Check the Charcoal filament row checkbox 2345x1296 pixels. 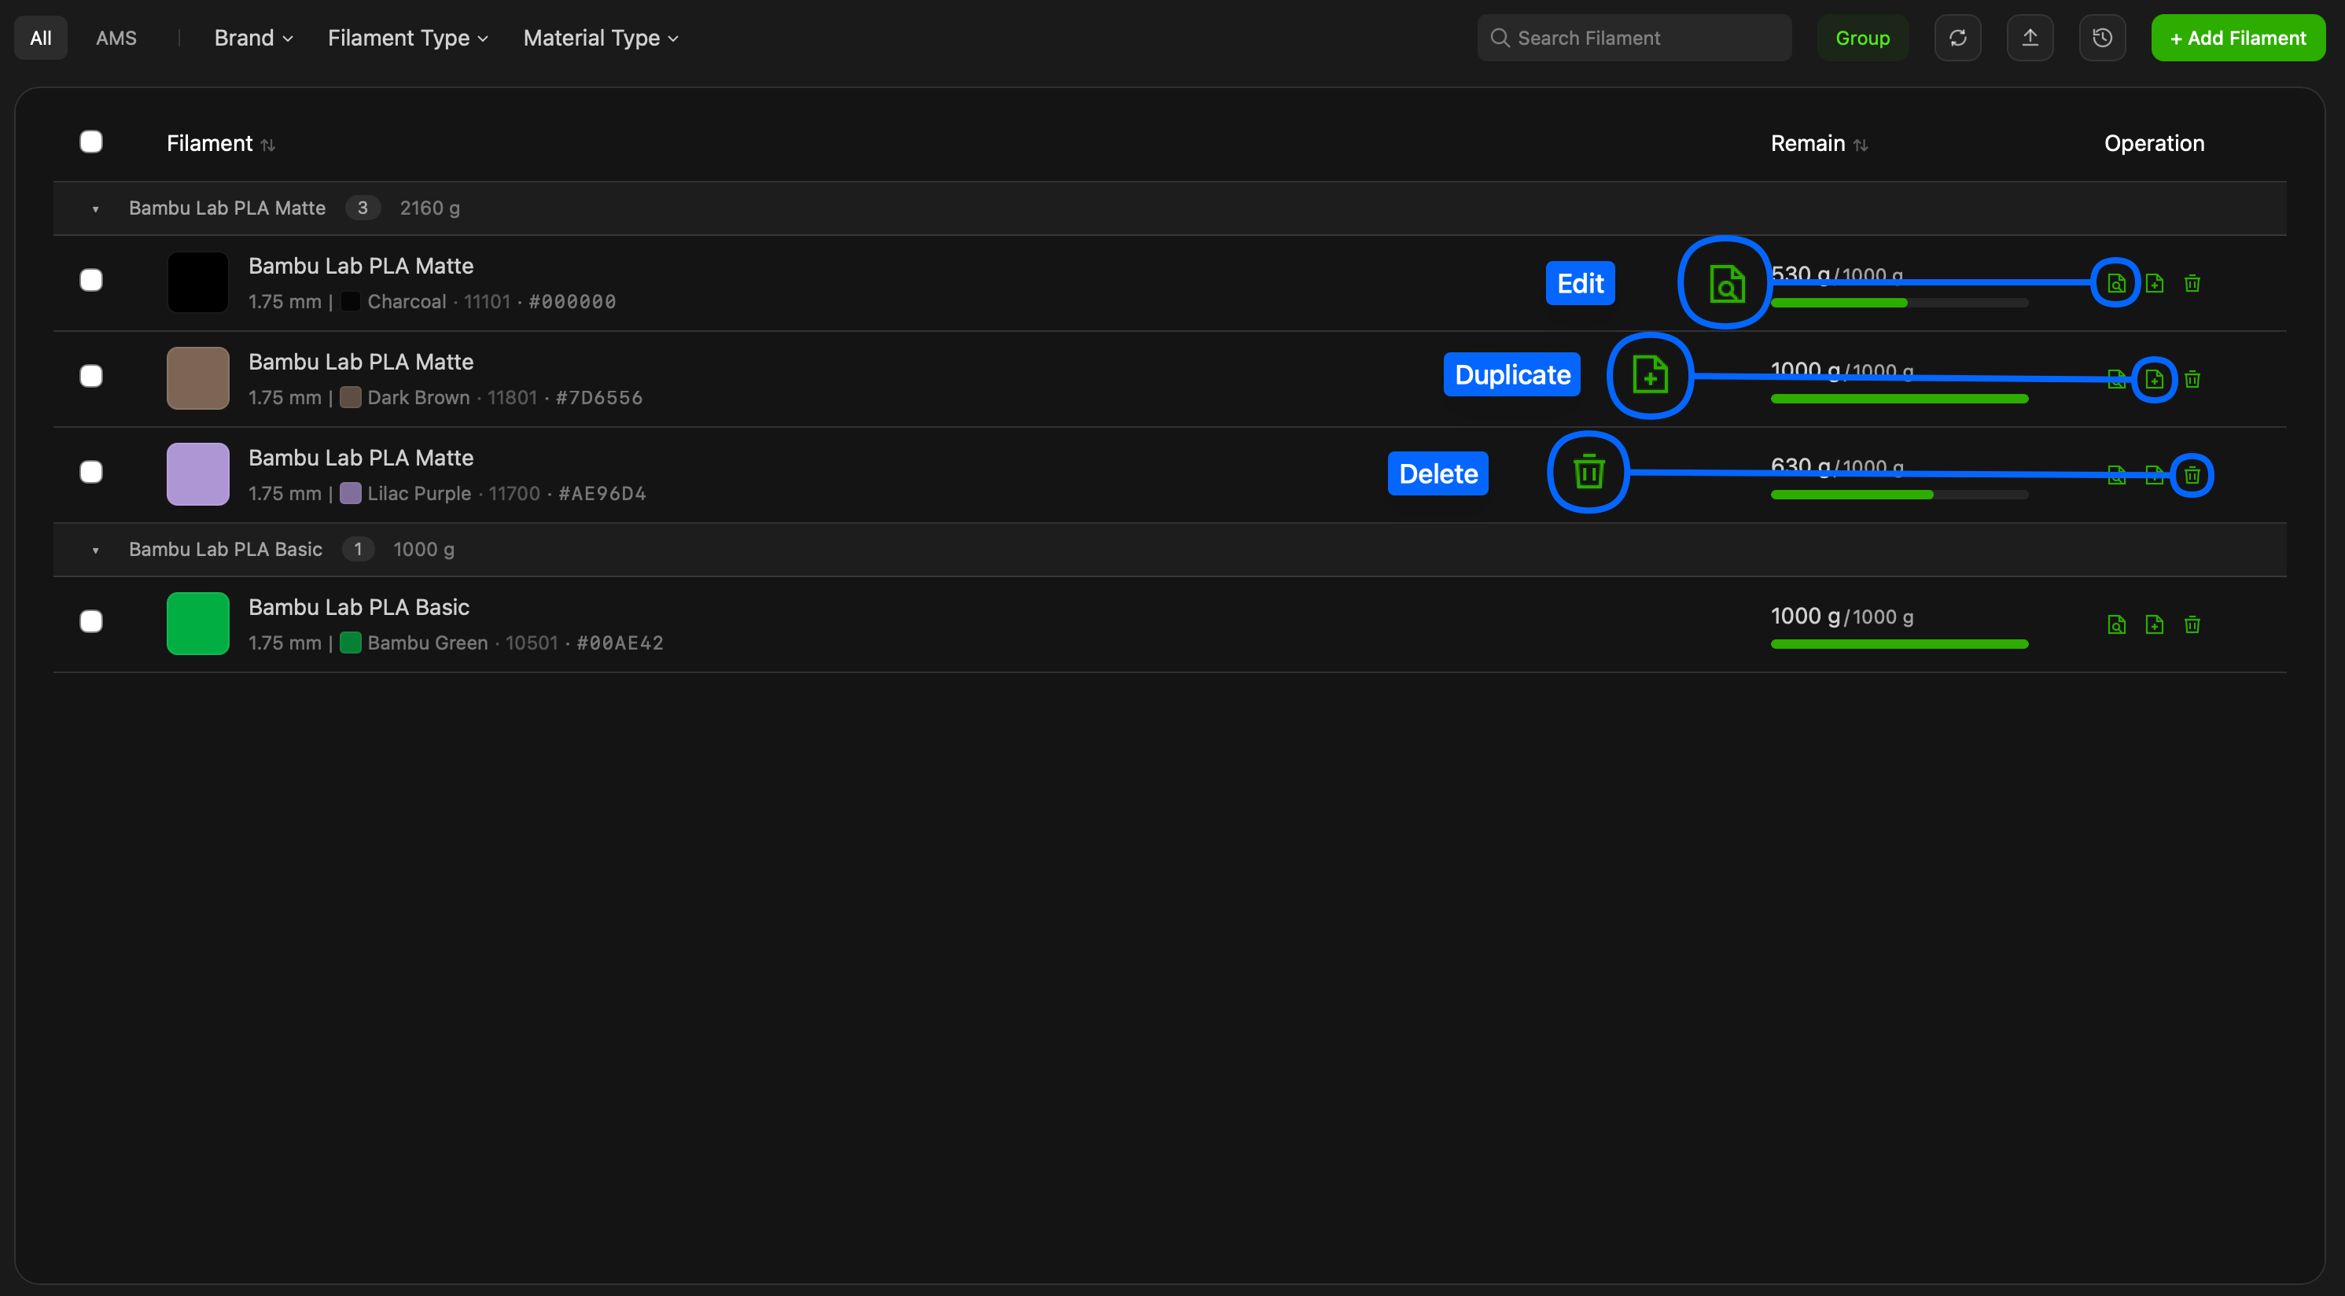pos(91,280)
